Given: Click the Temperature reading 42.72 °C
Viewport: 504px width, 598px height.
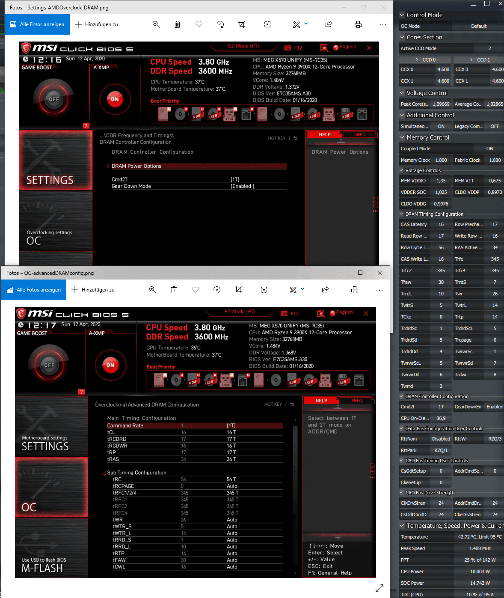Looking at the screenshot, I should tap(480, 537).
